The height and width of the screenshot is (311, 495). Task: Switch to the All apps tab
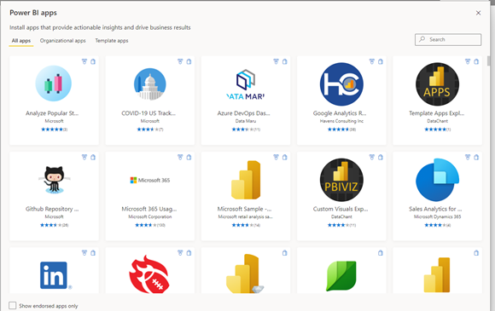(21, 41)
